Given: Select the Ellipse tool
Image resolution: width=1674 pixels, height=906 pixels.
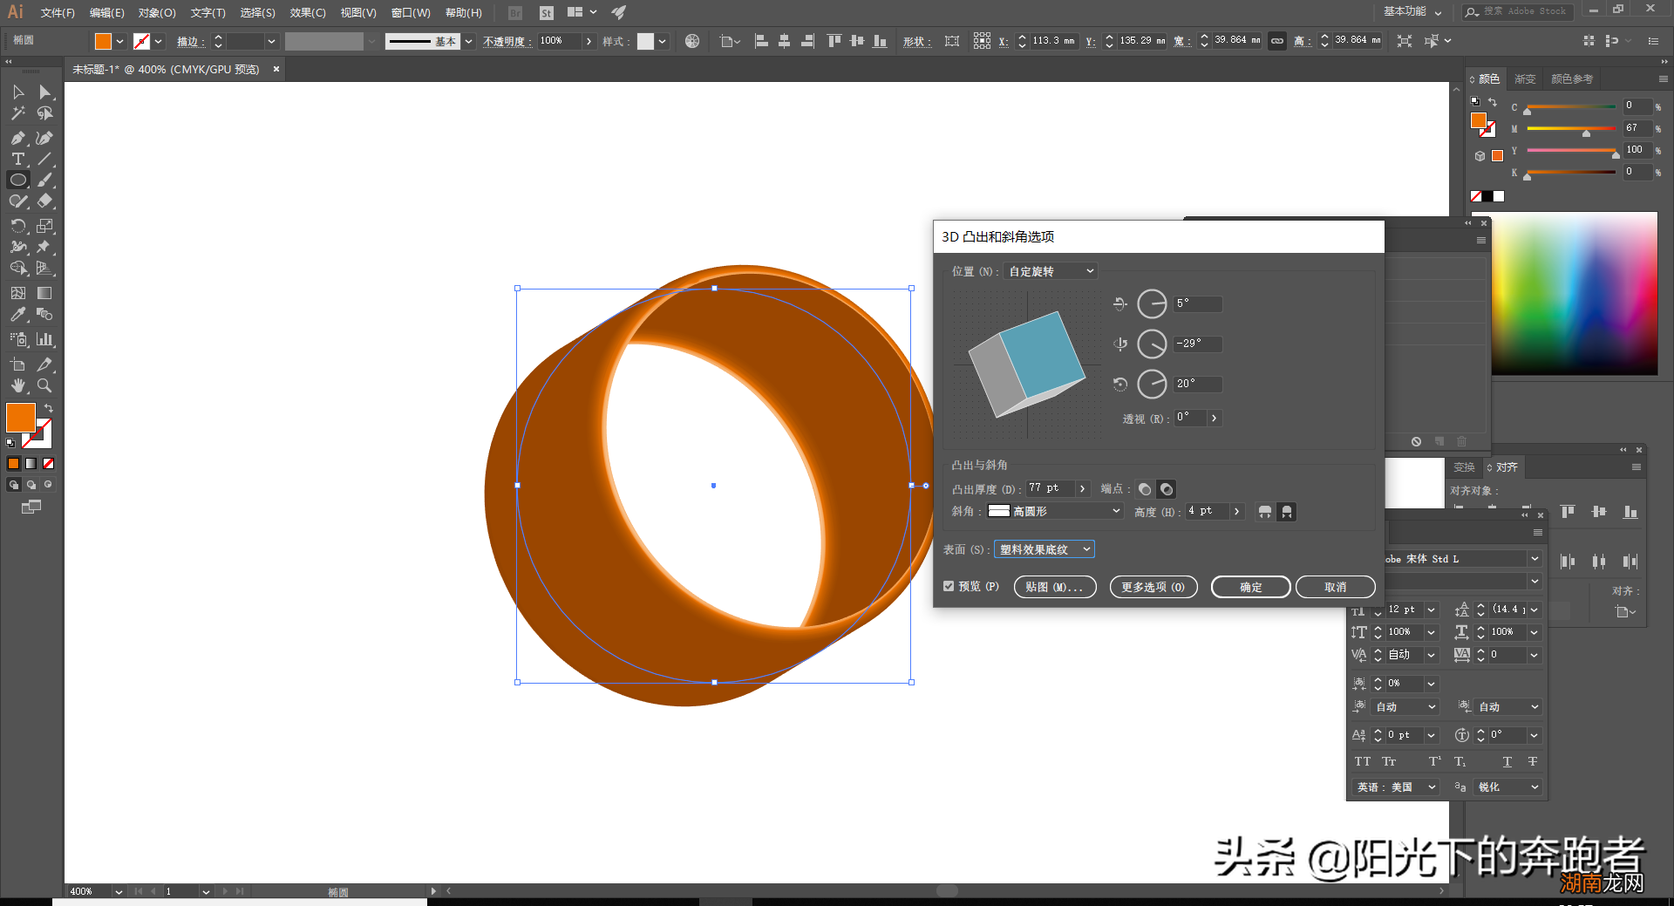Looking at the screenshot, I should pos(17,181).
